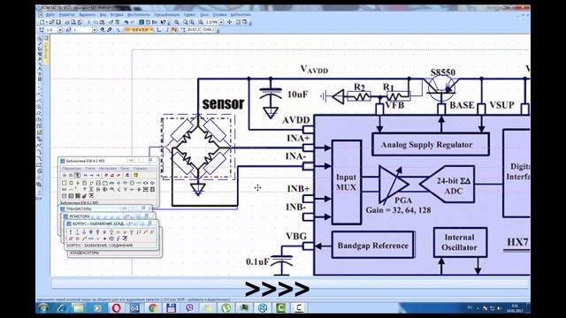Open Viber from the taskbar

189,308
